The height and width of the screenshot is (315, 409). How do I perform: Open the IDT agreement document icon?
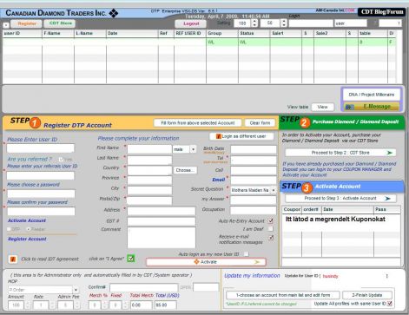pyautogui.click(x=13, y=259)
